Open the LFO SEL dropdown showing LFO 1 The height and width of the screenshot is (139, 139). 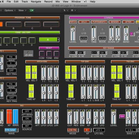99,130
